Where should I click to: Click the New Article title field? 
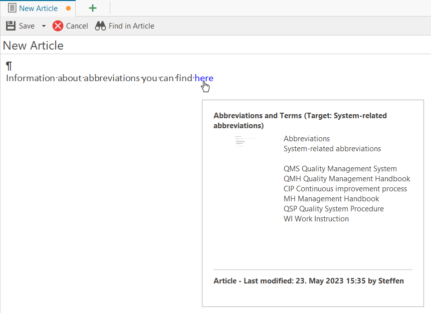pos(33,46)
